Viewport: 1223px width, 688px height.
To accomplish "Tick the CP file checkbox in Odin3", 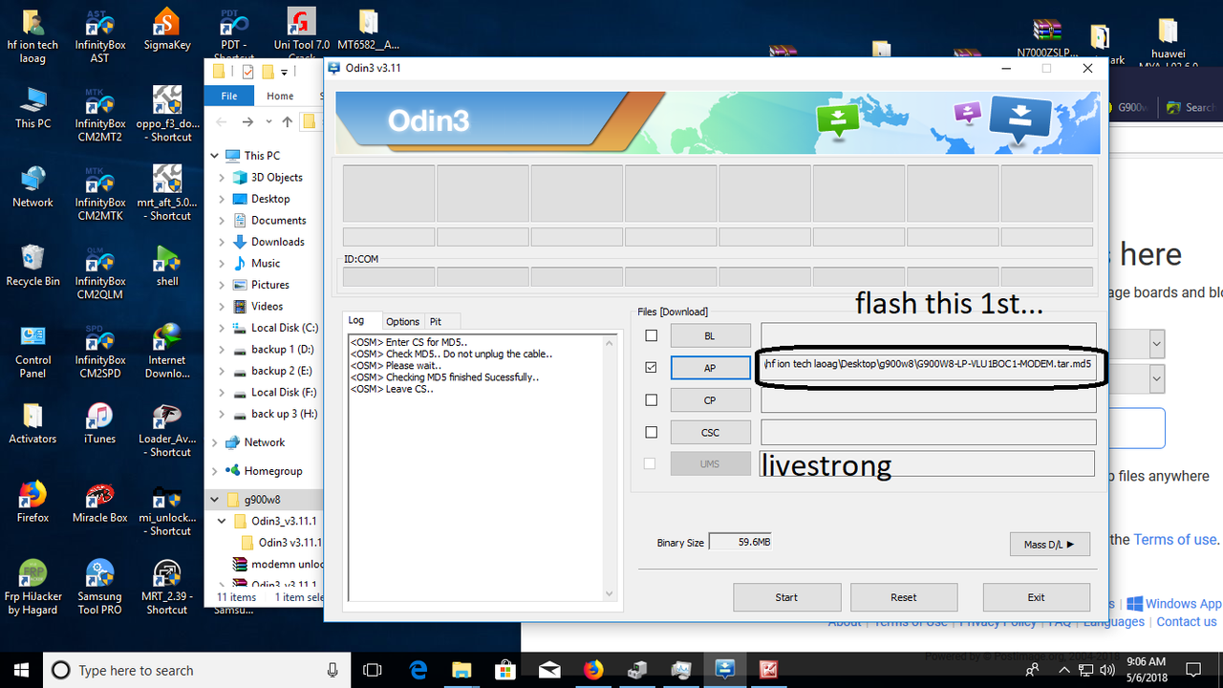I will pyautogui.click(x=651, y=399).
